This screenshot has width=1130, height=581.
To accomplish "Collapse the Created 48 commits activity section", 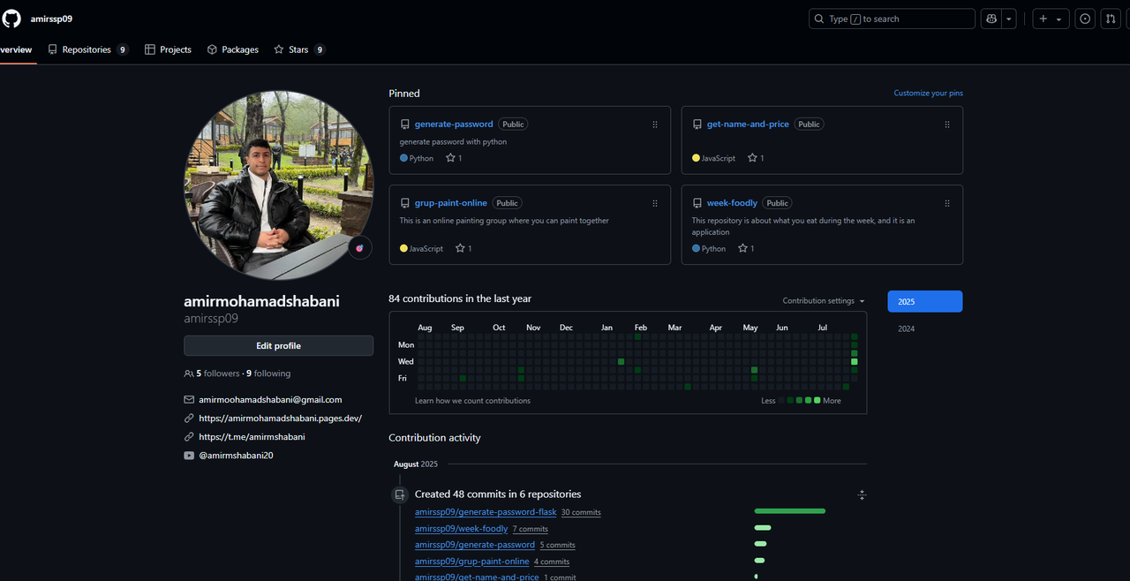I will coord(862,494).
